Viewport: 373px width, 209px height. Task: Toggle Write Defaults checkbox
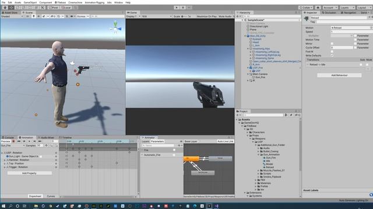tap(332, 56)
